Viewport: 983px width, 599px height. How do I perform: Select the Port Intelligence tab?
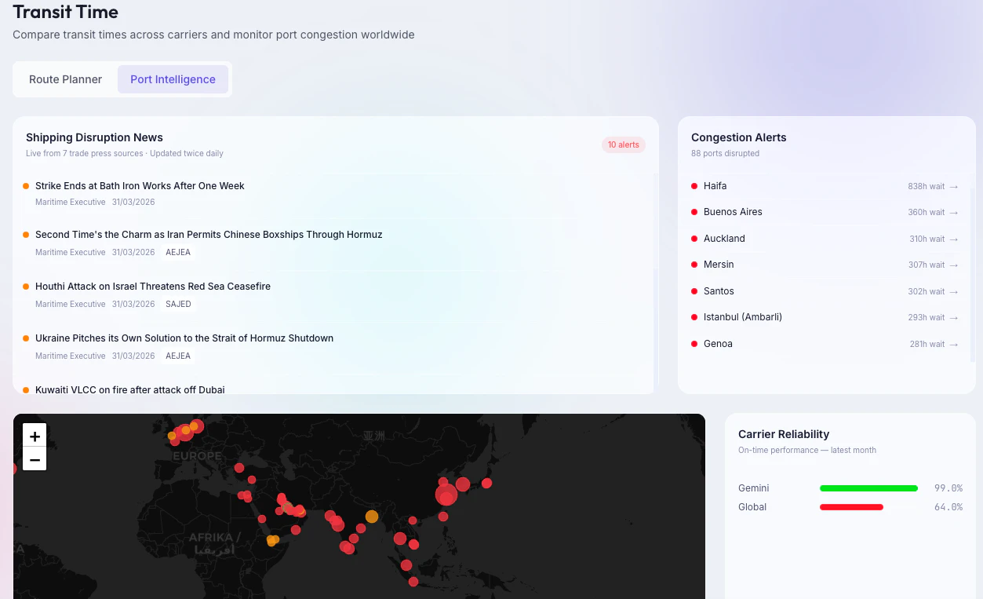point(173,79)
